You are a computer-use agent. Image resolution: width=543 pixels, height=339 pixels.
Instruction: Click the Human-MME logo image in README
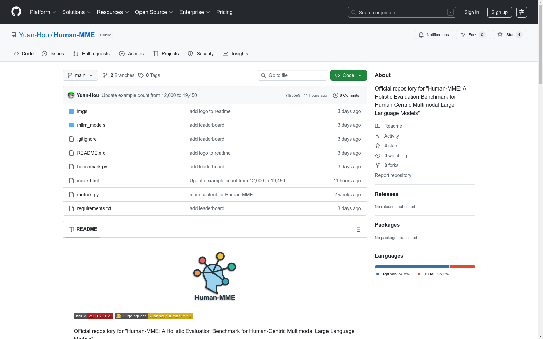(x=215, y=276)
